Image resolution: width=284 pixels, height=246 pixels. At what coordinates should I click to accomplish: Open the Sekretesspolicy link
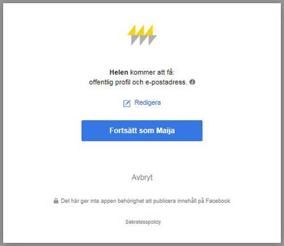[143, 222]
